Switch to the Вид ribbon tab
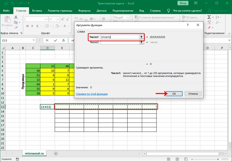This screenshot has width=232, height=162. (141, 11)
